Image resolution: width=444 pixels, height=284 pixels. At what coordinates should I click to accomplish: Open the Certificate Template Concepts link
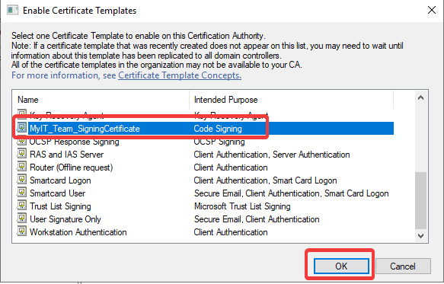click(x=180, y=75)
